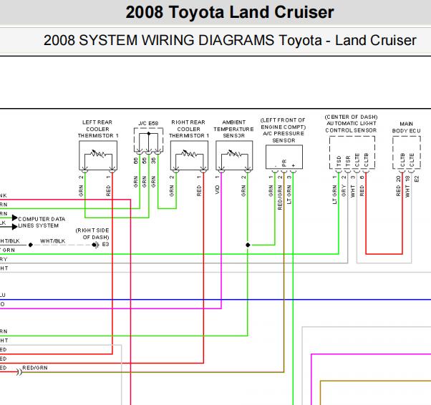Click "CLTE" terminal in automatic light control sensor
The image size is (431, 405).
pyautogui.click(x=357, y=160)
